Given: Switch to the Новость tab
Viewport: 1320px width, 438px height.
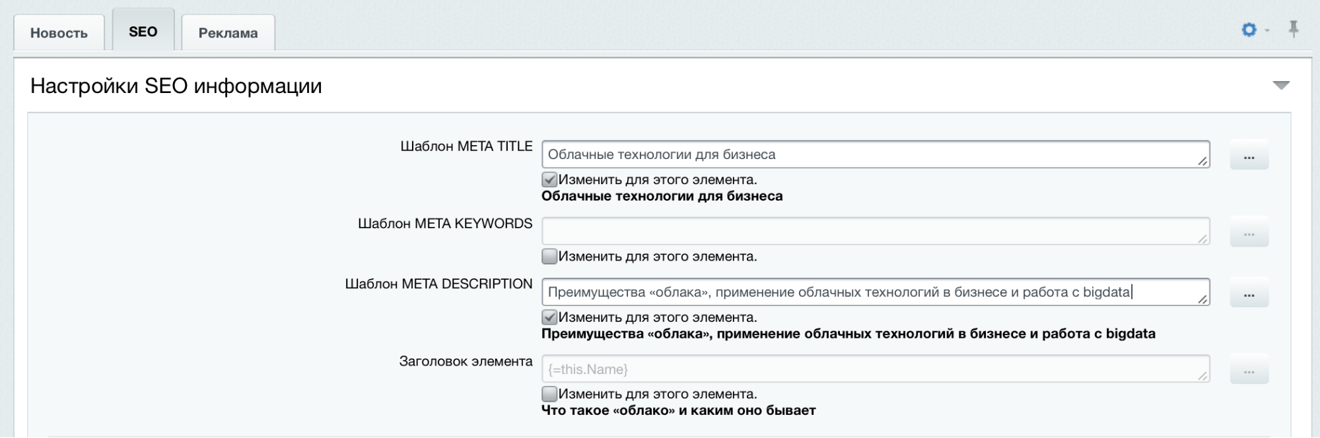Looking at the screenshot, I should 59,33.
